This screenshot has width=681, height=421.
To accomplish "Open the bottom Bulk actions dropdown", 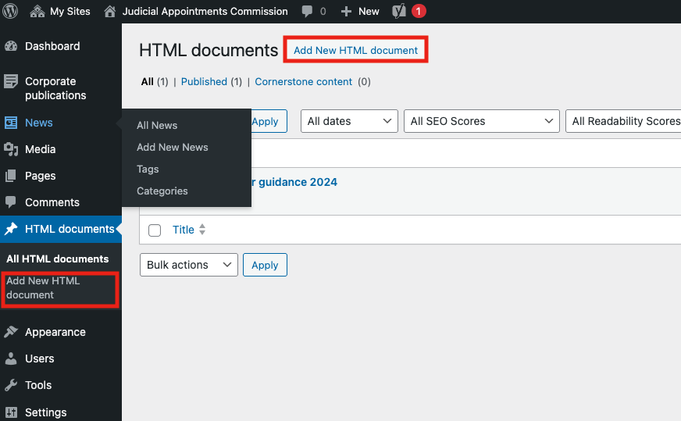I will [188, 265].
